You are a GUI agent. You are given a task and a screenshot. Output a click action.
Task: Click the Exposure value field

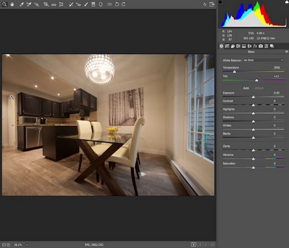pos(276,92)
